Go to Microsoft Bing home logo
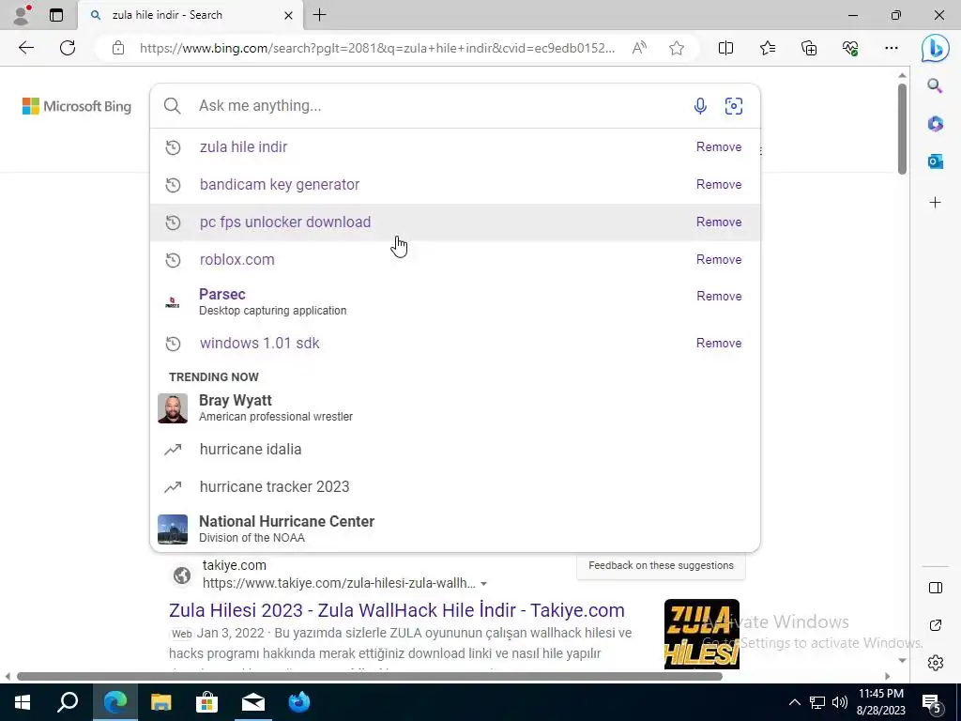The width and height of the screenshot is (961, 721). point(77,106)
